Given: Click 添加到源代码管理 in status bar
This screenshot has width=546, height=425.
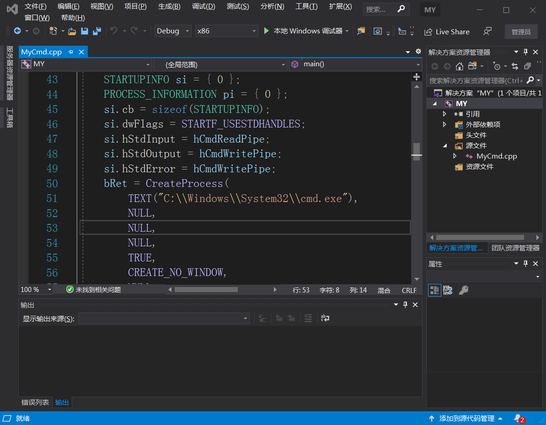Looking at the screenshot, I should click(466, 419).
